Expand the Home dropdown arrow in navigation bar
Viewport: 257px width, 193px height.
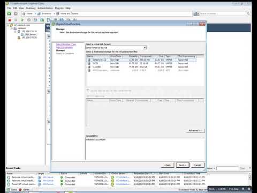tap(35, 14)
